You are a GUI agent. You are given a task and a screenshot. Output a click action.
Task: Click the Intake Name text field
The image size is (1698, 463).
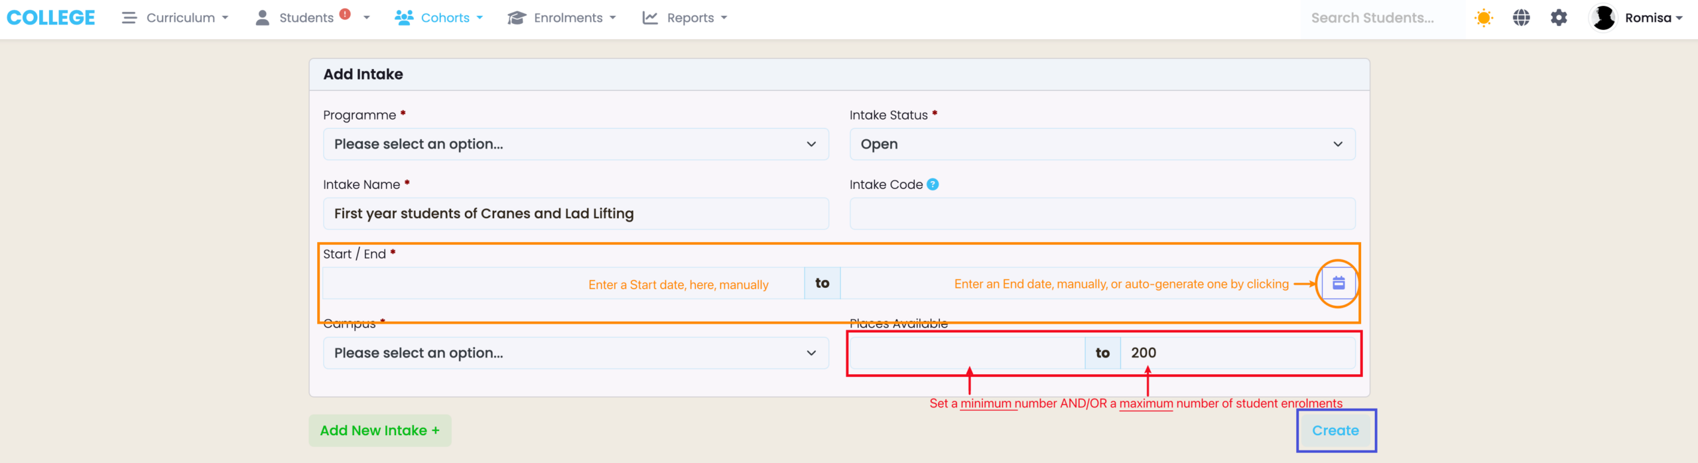pyautogui.click(x=575, y=214)
